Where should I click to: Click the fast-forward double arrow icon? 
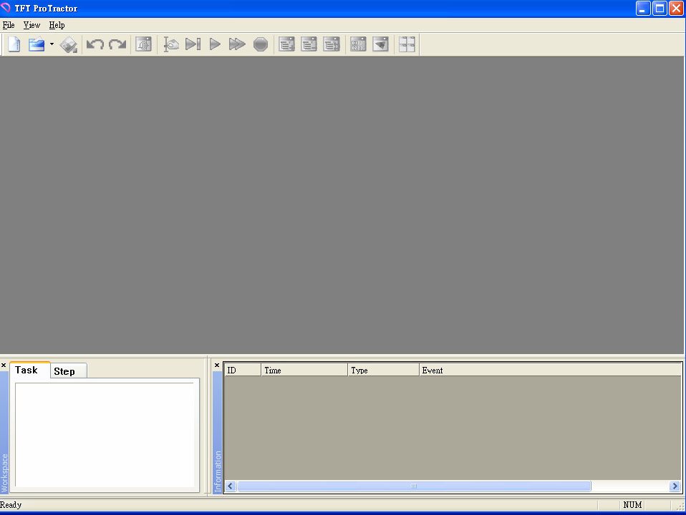click(237, 44)
